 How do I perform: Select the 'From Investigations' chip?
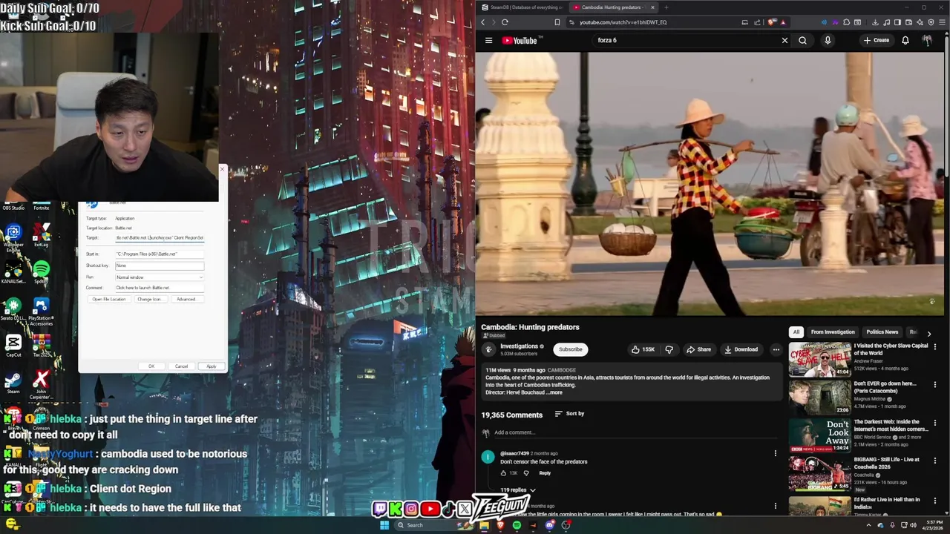click(833, 332)
